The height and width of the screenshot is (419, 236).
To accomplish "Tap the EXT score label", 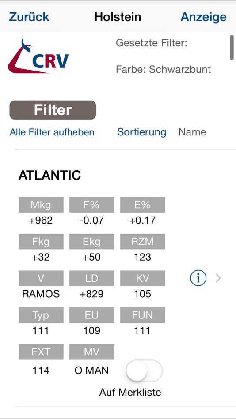I will pyautogui.click(x=41, y=352).
